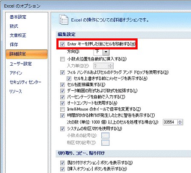Select the 数式 category
This screenshot has height=173, width=191.
click(14, 26)
